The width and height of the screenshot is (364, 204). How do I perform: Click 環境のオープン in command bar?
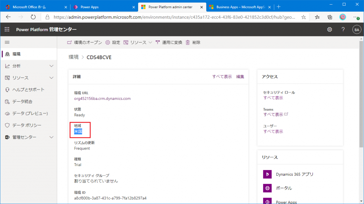85,42
